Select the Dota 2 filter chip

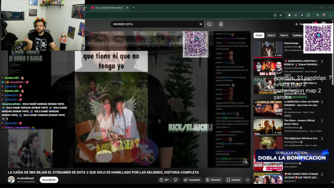coord(271,35)
